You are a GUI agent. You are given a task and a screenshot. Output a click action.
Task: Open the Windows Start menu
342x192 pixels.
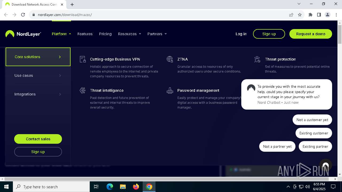point(6,187)
